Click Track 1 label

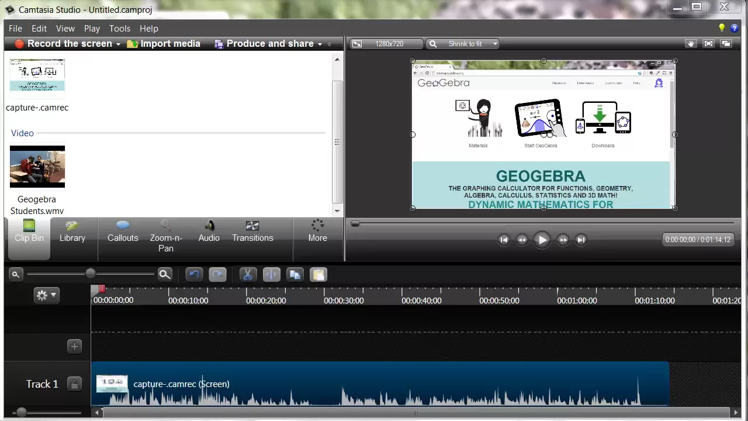(x=42, y=384)
